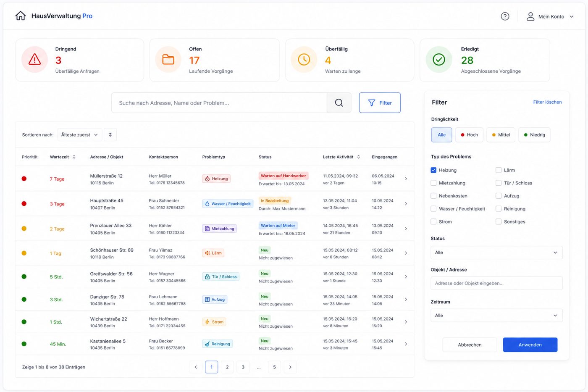Go to page 5 of results
Image resolution: width=588 pixels, height=392 pixels.
tap(274, 367)
